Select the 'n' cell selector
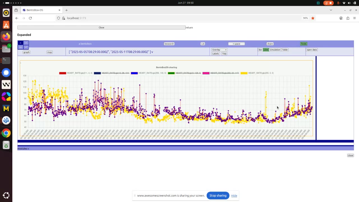The image size is (359, 202). click(20, 43)
